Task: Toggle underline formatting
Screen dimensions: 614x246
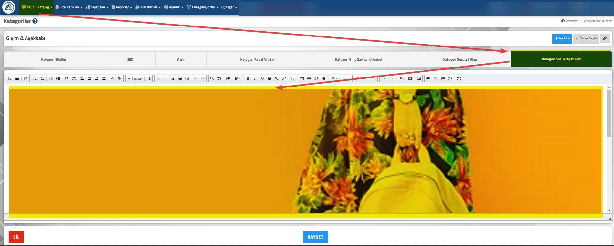Action: click(x=262, y=78)
